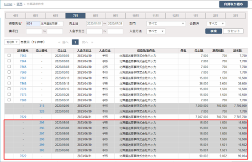This screenshot has width=252, height=162.
Task: Click the 入金予定日 end date field
Action: coord(115,31)
